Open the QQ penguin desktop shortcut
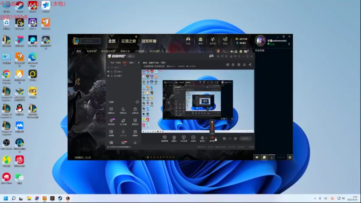Image resolution: width=361 pixels, height=203 pixels. [19, 110]
